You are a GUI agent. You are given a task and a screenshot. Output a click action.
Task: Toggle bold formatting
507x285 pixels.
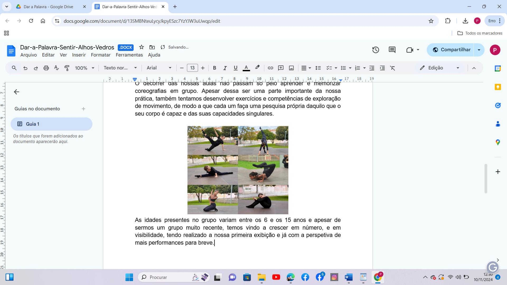(214, 68)
